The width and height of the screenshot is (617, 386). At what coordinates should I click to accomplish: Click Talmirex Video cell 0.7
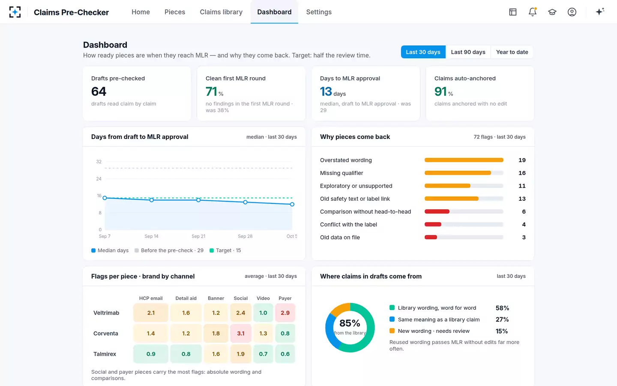pyautogui.click(x=263, y=354)
